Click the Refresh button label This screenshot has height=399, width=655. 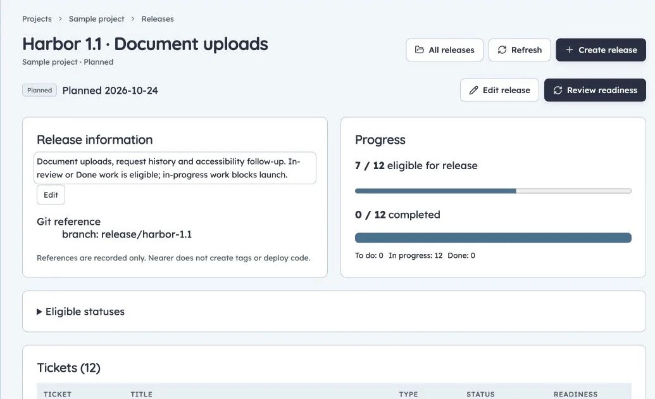pos(527,50)
